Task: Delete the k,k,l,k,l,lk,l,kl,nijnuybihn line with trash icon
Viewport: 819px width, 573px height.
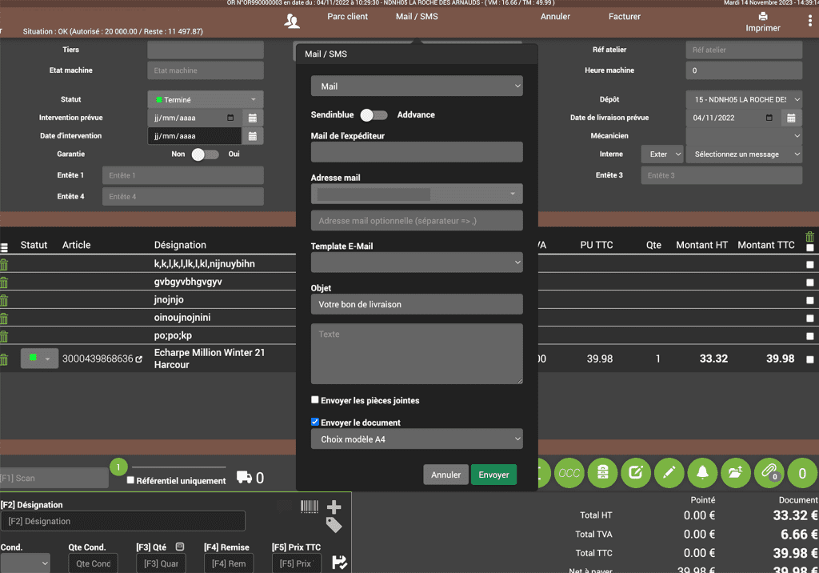Action: (x=4, y=265)
